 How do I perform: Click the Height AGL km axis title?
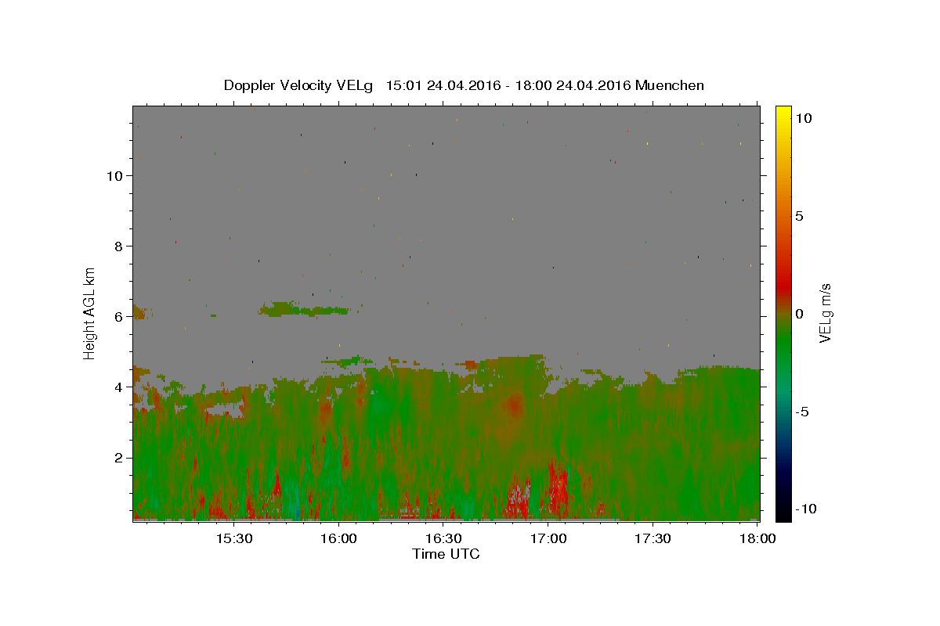[x=90, y=313]
